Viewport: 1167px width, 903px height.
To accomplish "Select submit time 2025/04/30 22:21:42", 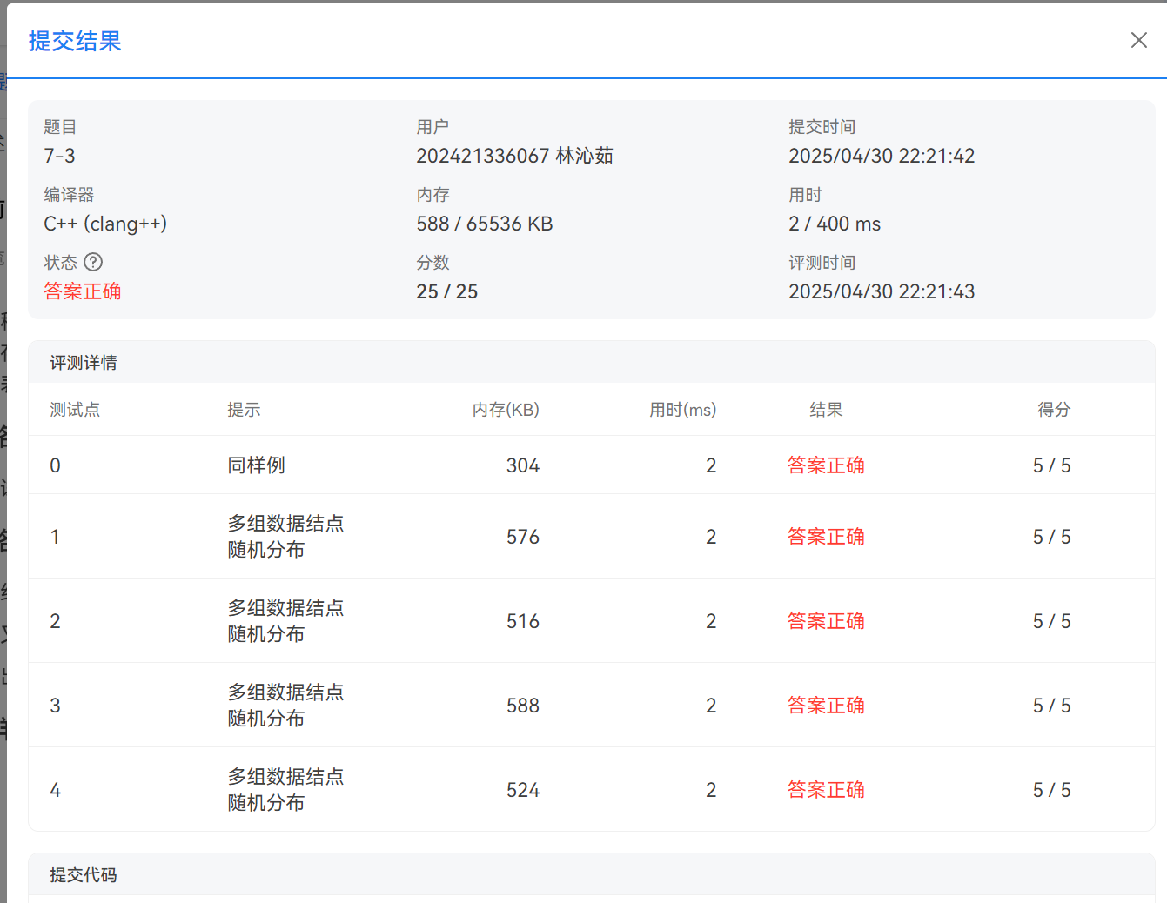I will 882,156.
